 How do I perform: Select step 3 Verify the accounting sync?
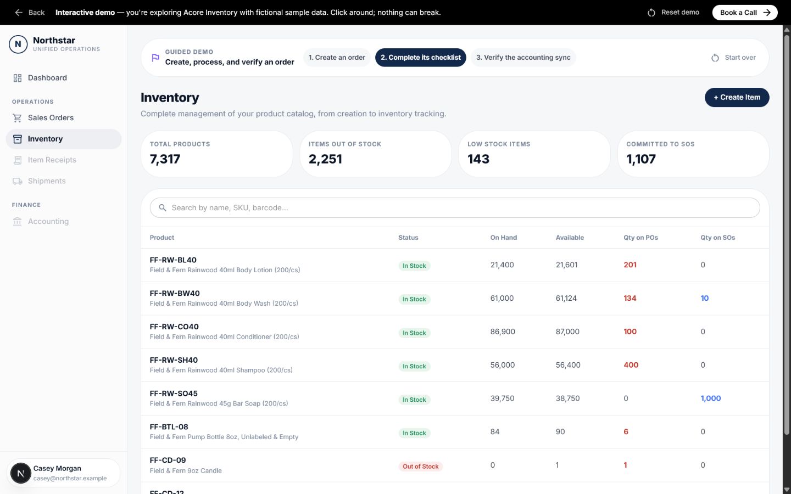[523, 58]
